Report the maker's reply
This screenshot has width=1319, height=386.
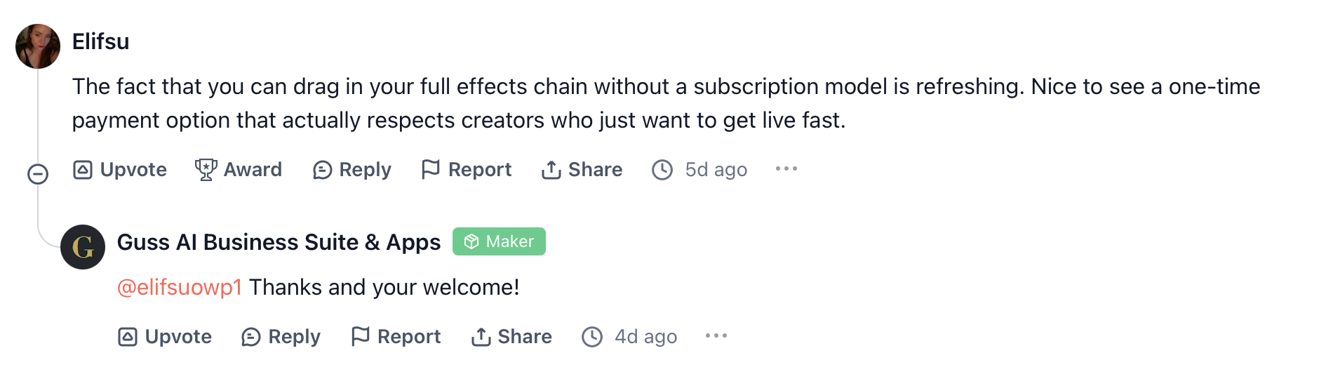tap(396, 337)
